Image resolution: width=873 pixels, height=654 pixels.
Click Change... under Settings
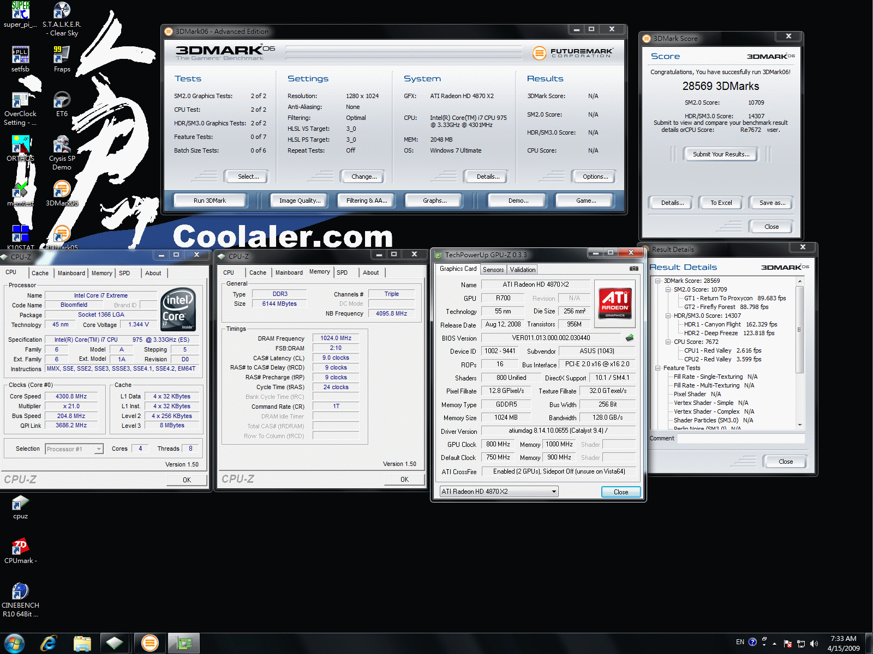[x=364, y=177]
